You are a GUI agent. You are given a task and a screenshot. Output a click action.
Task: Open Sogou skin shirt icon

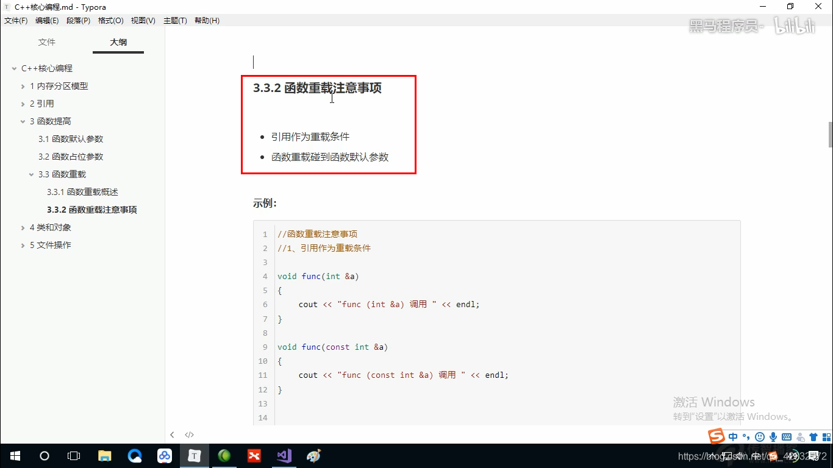click(x=813, y=437)
